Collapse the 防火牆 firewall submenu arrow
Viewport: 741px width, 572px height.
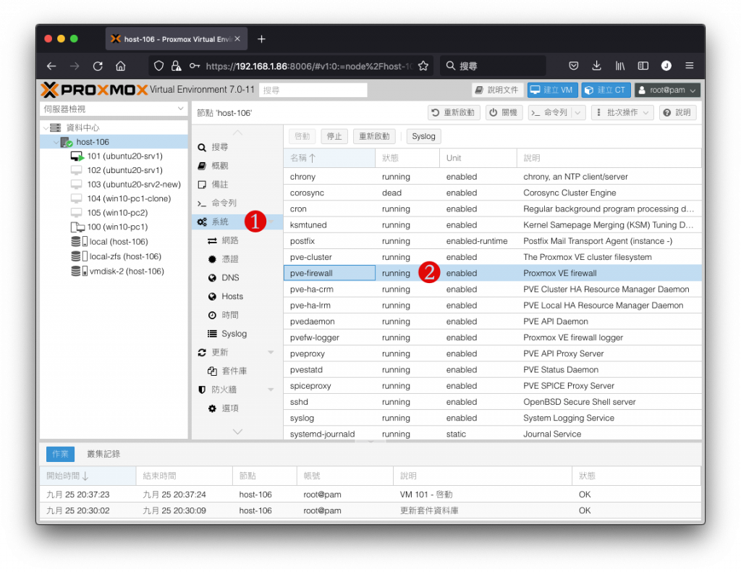click(x=271, y=390)
